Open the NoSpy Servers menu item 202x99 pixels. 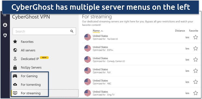(x=31, y=67)
